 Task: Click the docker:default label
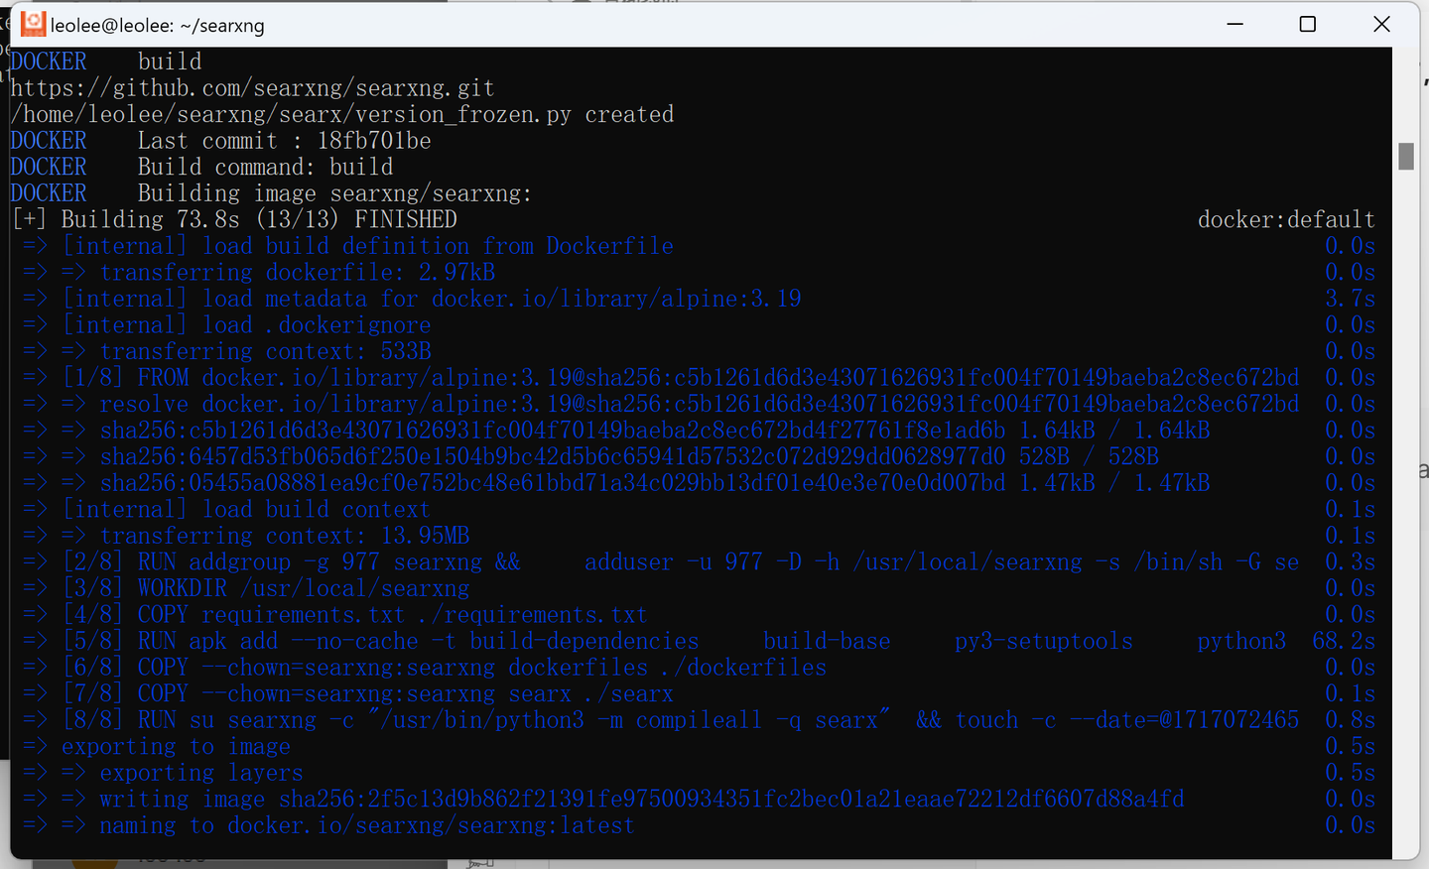[1285, 219]
